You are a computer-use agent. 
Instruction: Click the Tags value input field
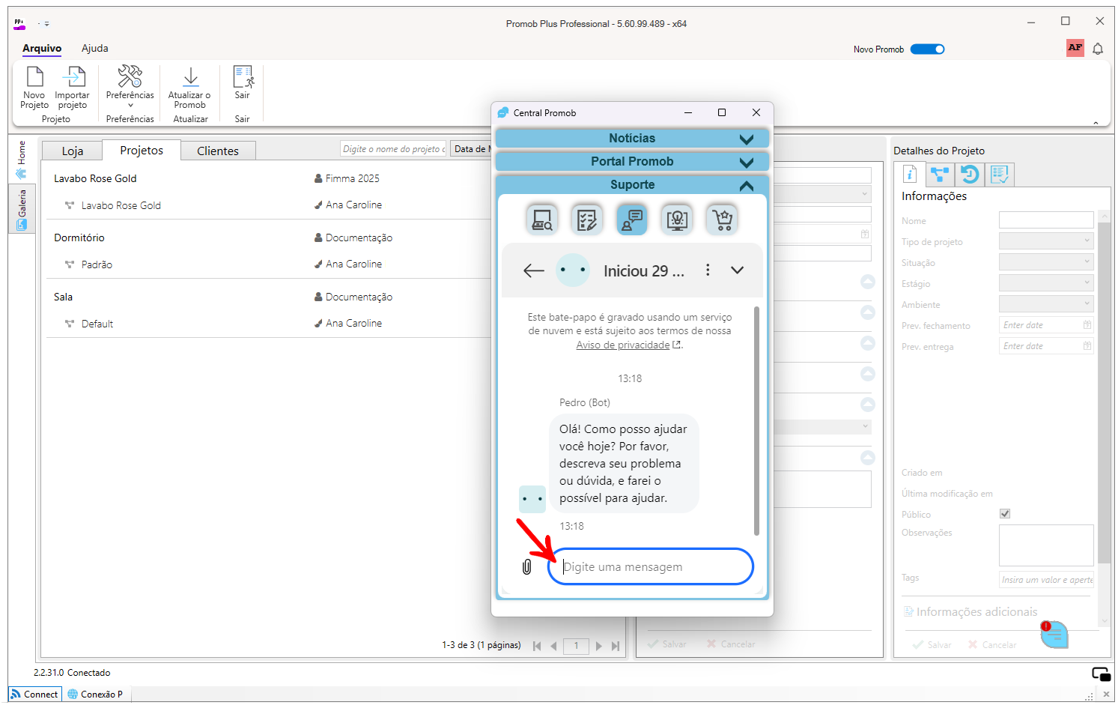1046,580
